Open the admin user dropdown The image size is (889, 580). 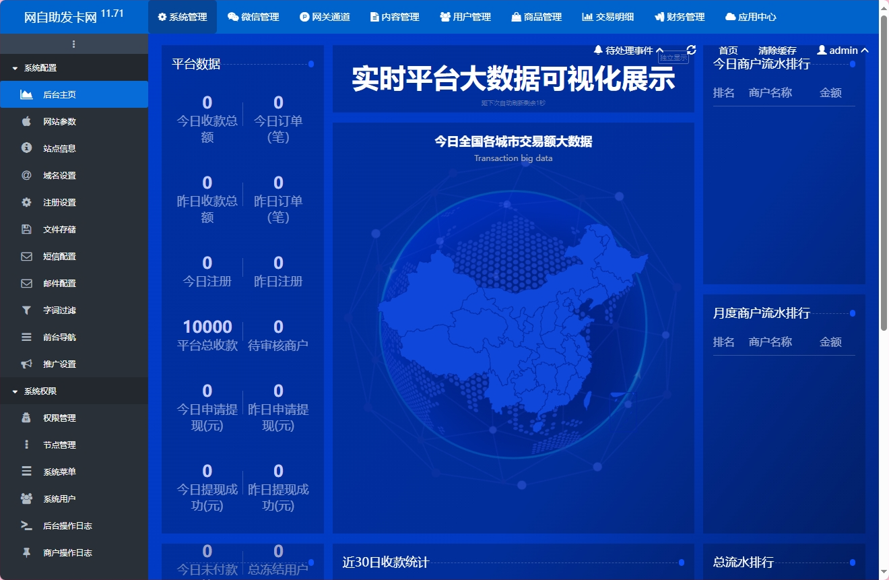pos(843,51)
